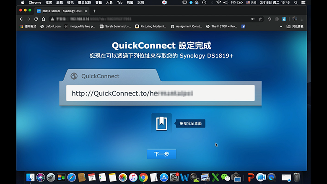Open Notification Center icon

pyautogui.click(x=303, y=3)
